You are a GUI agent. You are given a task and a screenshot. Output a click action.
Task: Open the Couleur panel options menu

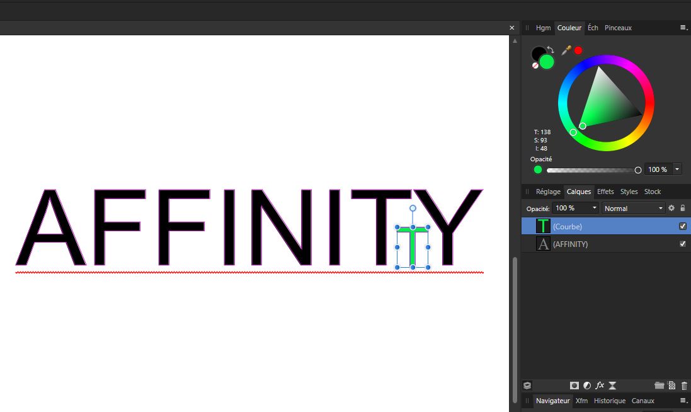[683, 28]
